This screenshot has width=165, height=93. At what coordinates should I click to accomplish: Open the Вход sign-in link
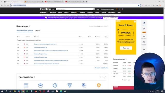tap(98, 9)
